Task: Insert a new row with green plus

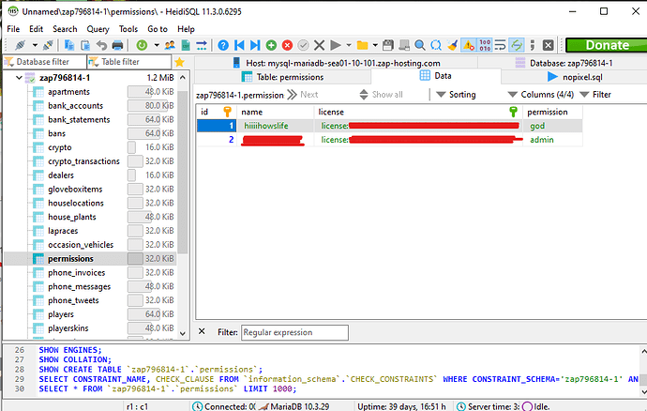Action: click(271, 45)
